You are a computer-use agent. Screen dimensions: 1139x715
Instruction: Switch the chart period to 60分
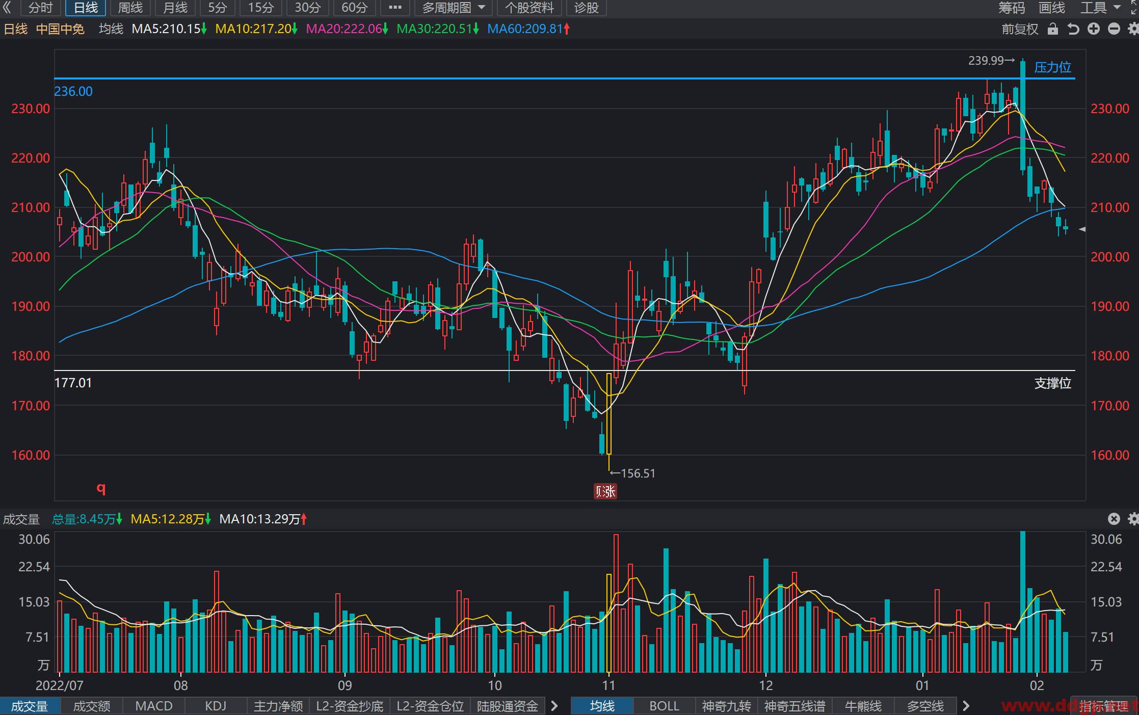pos(354,8)
